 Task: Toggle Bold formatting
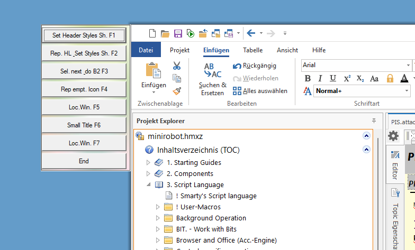click(308, 78)
